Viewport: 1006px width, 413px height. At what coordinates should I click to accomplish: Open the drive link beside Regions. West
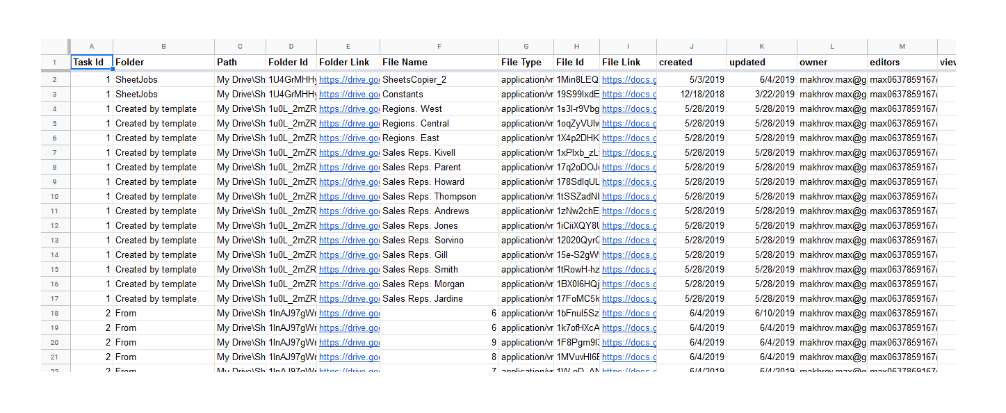349,108
